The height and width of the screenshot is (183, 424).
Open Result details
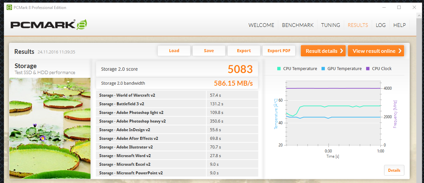pos(323,51)
